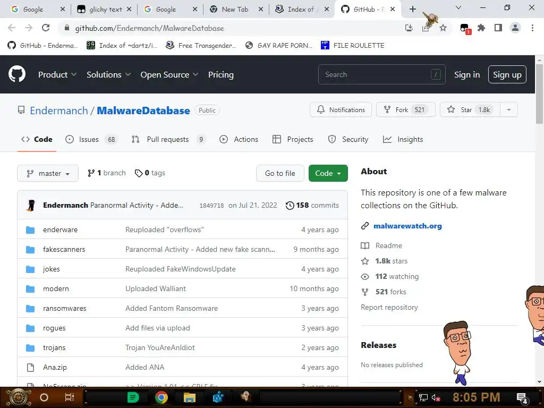
Task: Switch to the glichy text browser tab
Action: [x=104, y=10]
